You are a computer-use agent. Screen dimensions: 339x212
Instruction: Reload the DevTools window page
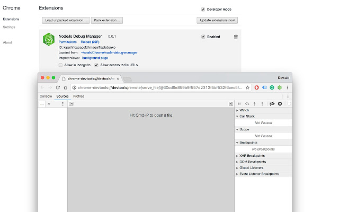point(58,87)
